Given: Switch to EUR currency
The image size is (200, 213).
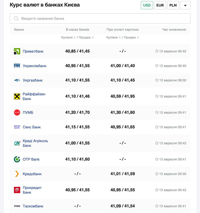Looking at the screenshot, I should pos(160,5).
